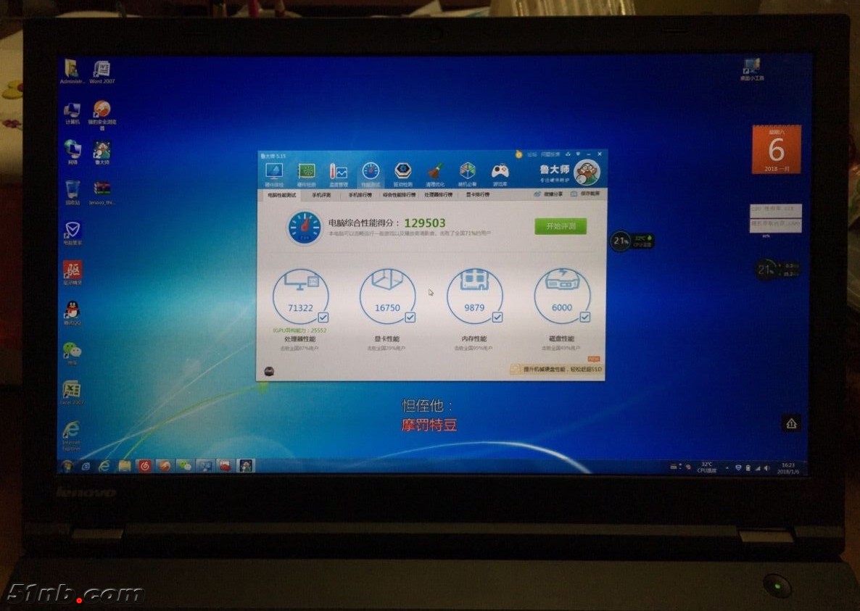Select the Tencent QQ penguin desktop icon
Screen dimensions: 860x611
coord(73,313)
